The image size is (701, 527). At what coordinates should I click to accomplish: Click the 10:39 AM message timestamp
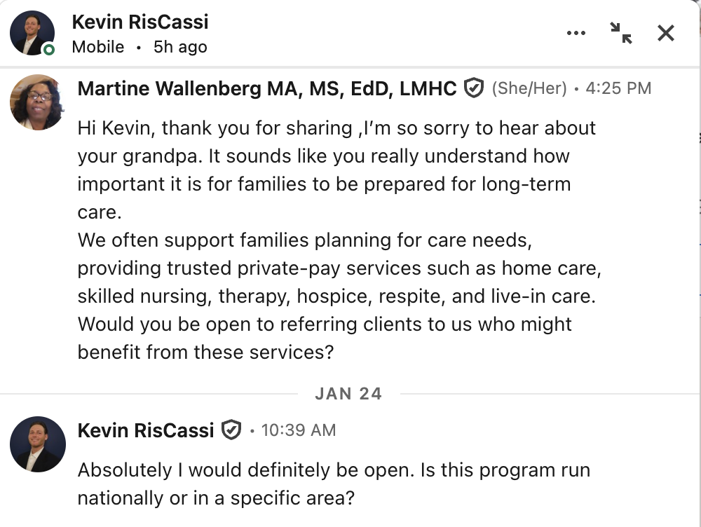[x=298, y=430]
